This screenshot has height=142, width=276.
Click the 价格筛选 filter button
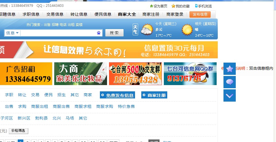pos(19,131)
